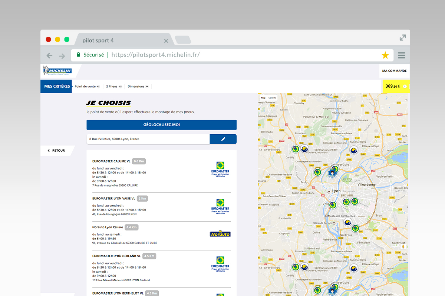Click the Sécurisé label in address bar

pos(94,55)
